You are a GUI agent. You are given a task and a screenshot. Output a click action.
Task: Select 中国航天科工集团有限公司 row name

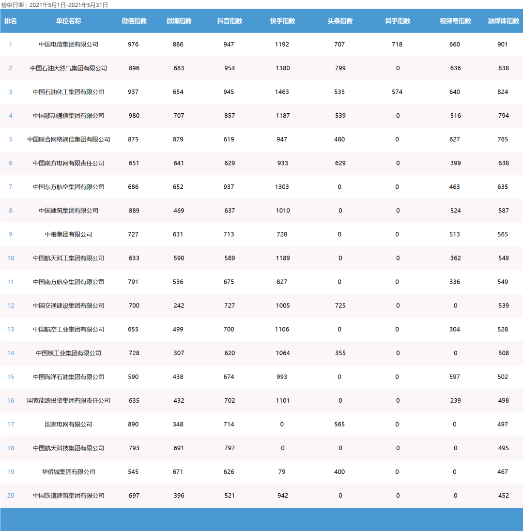point(68,258)
